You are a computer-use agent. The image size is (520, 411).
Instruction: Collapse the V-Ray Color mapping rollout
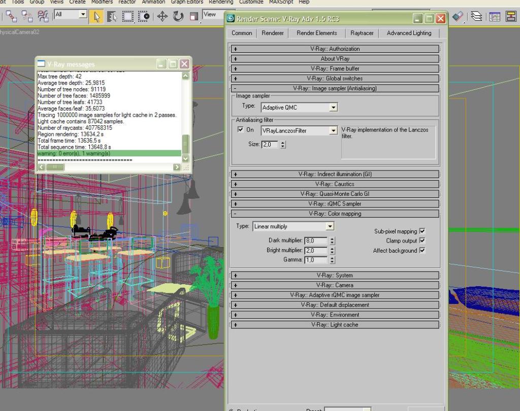pyautogui.click(x=335, y=214)
